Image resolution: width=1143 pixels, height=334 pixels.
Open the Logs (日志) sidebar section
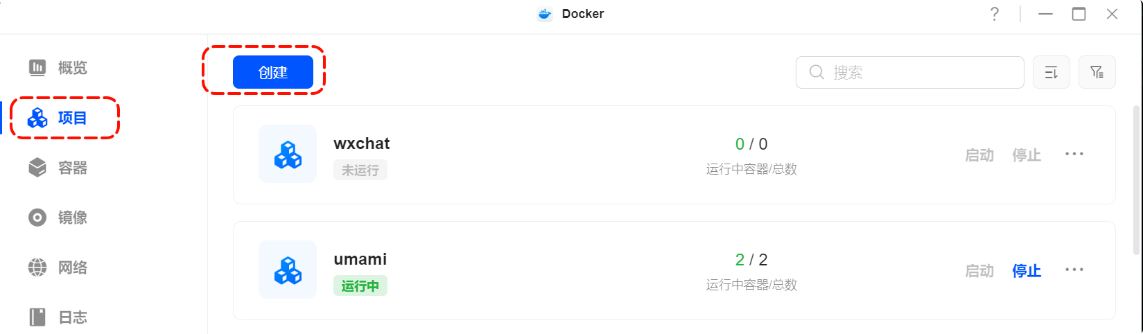point(58,317)
